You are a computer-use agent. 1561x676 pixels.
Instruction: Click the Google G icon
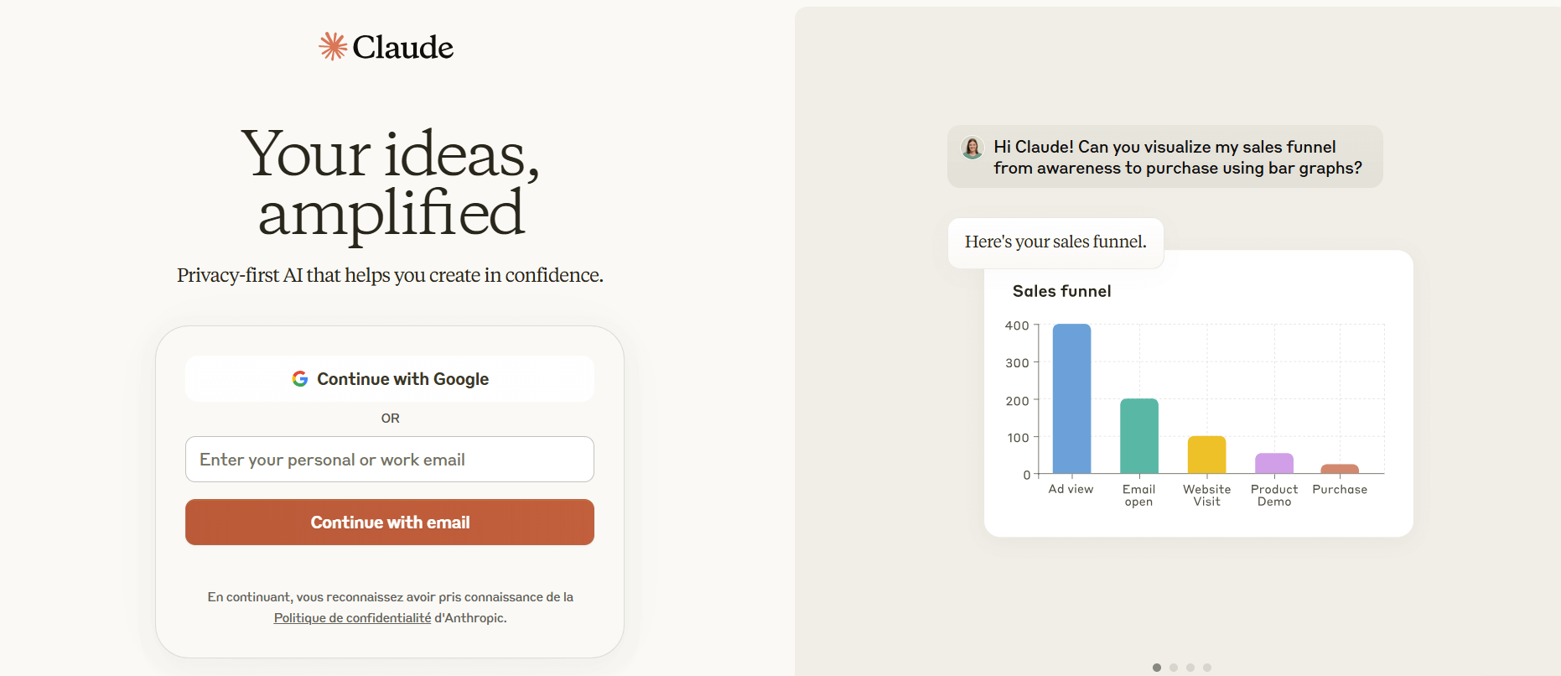[300, 379]
